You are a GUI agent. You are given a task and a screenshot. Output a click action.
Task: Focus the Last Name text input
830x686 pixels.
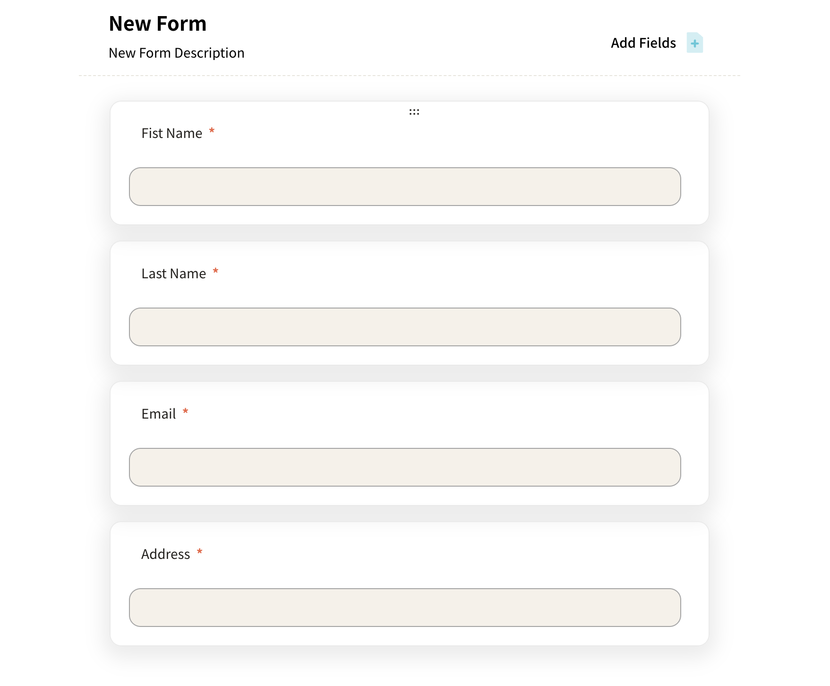point(404,327)
